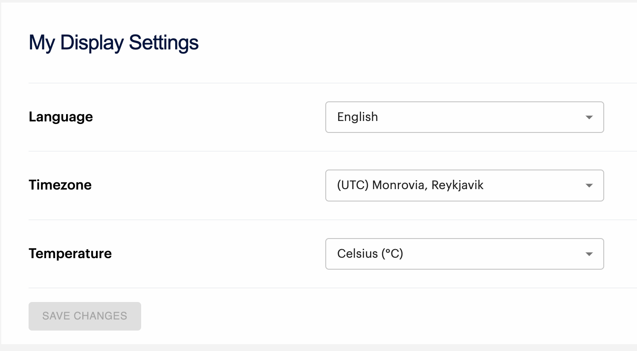This screenshot has width=637, height=351.
Task: Expand the Timezone combo box
Action: [464, 186]
